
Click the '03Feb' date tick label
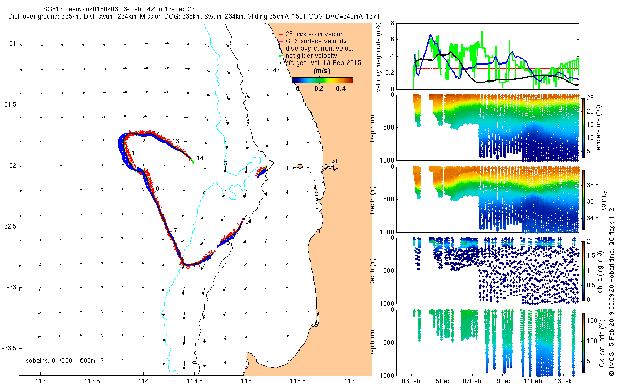412,381
